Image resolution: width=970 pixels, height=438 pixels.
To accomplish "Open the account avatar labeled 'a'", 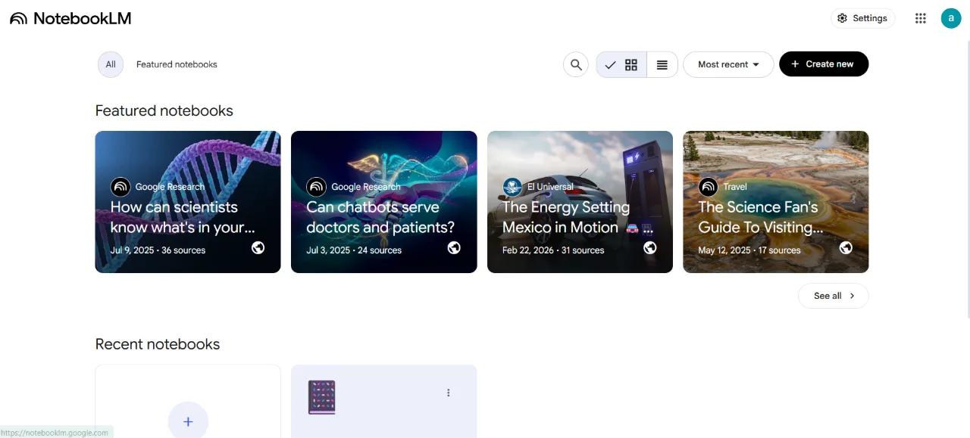I will point(951,18).
